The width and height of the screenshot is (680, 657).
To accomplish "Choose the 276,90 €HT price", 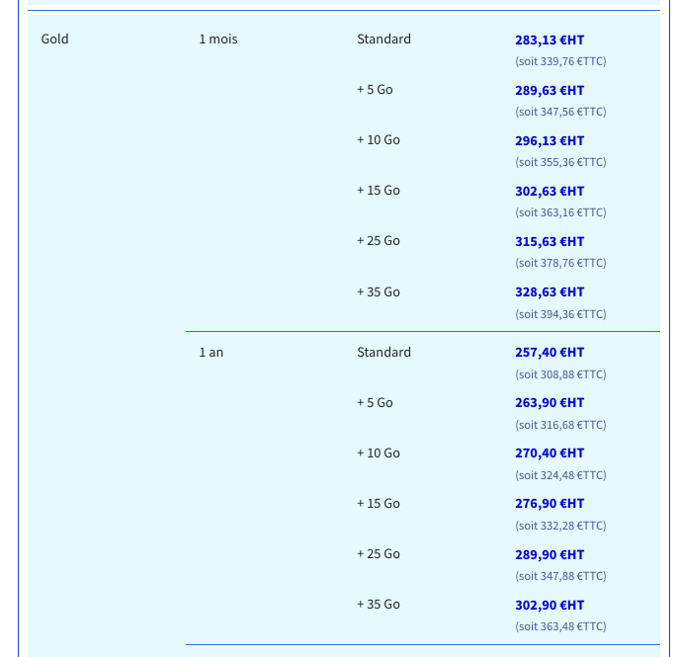I will tap(549, 504).
